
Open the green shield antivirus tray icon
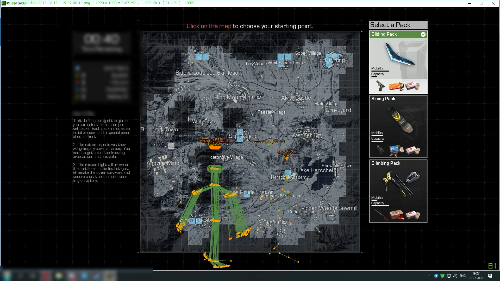click(442, 276)
